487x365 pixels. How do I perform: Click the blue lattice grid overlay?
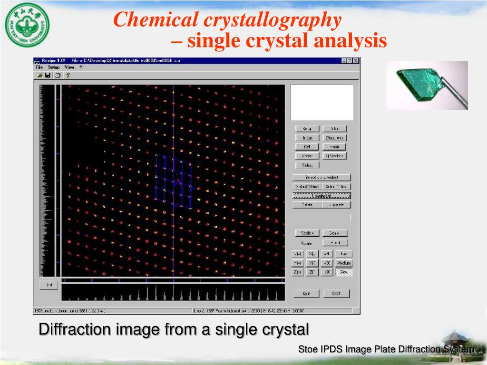[x=174, y=182]
